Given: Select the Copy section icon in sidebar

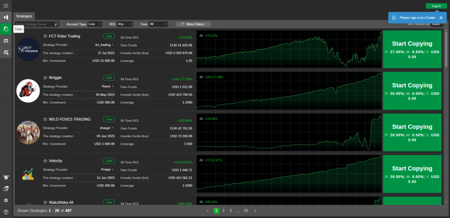Looking at the screenshot, I should click(x=6, y=29).
